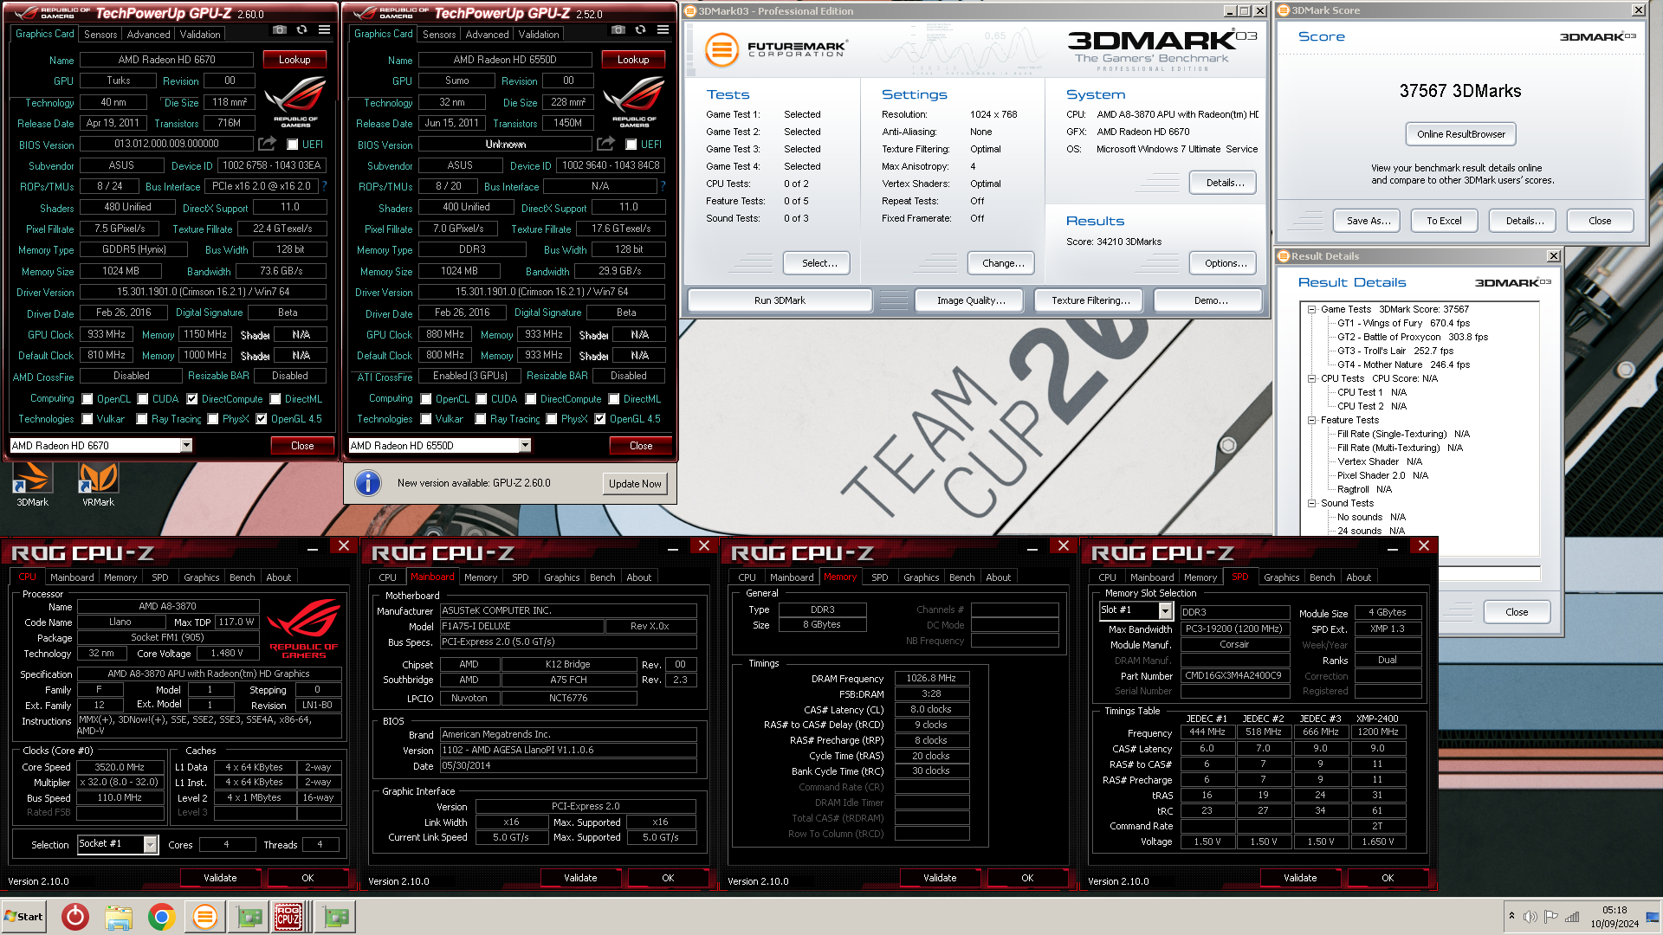
Task: Click refresh icon in GPU-Z 2.60.0 window
Action: coord(301,29)
